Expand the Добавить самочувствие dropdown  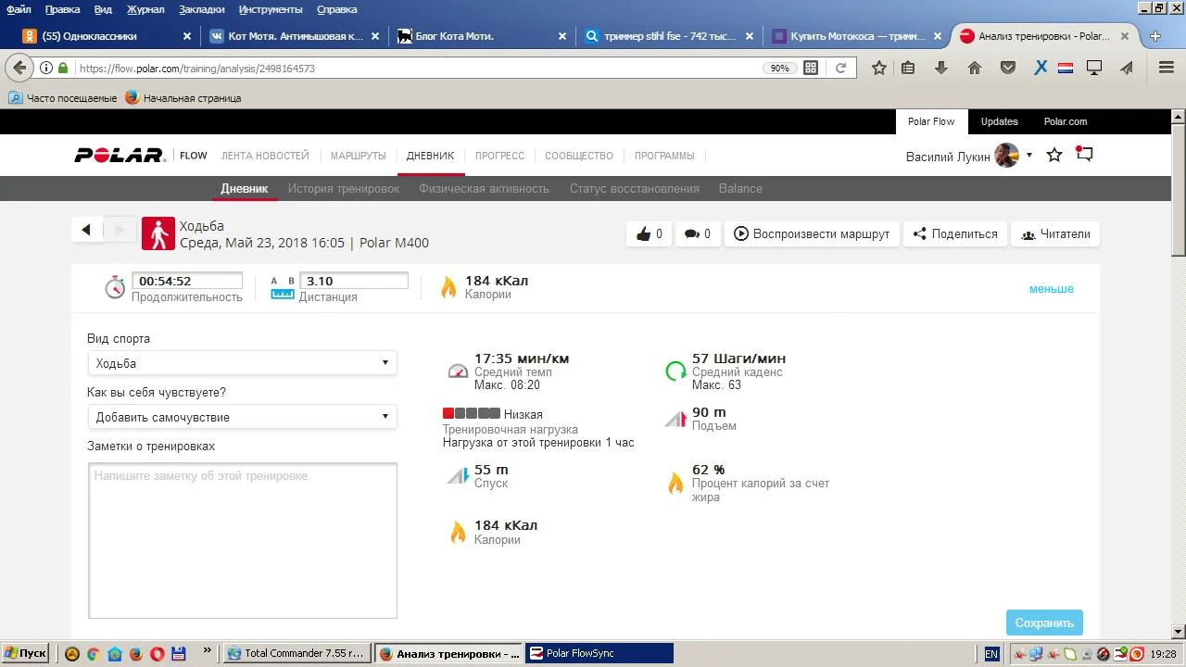click(243, 417)
